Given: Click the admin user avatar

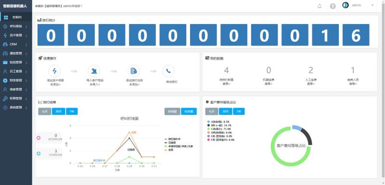Looking at the screenshot, I should pyautogui.click(x=346, y=5).
